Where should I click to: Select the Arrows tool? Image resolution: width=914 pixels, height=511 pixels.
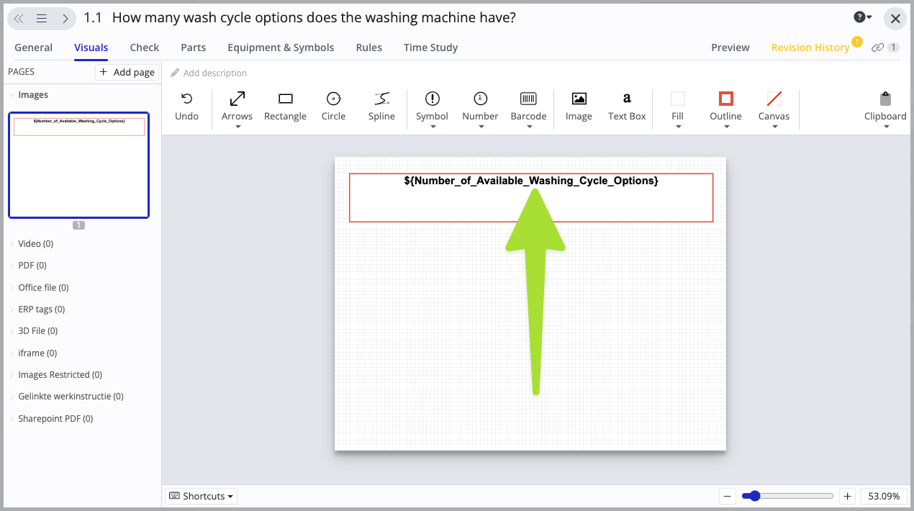237,104
